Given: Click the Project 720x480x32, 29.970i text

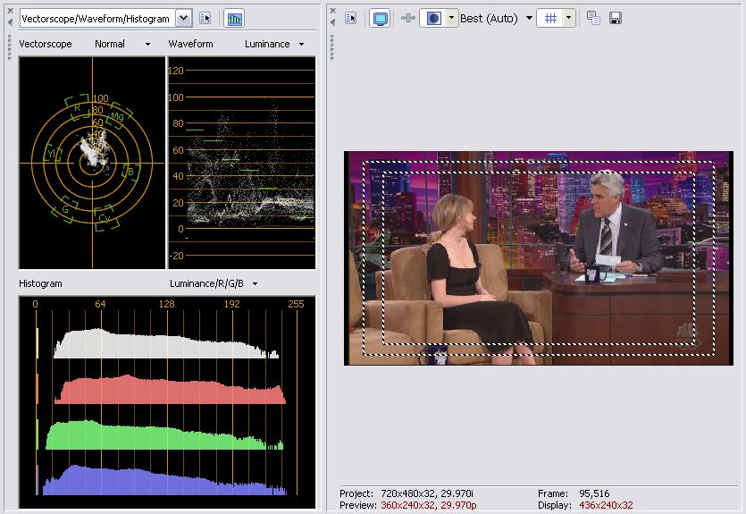Looking at the screenshot, I should click(407, 493).
